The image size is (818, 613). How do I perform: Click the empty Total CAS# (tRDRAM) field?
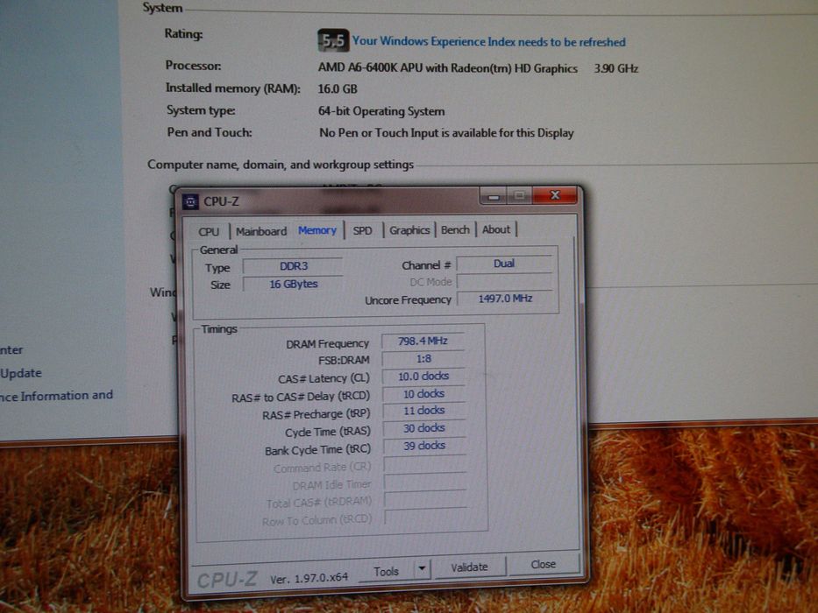425,499
